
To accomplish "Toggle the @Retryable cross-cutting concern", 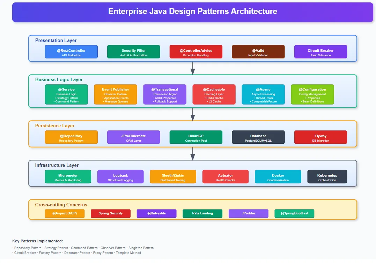I will click(x=156, y=213).
